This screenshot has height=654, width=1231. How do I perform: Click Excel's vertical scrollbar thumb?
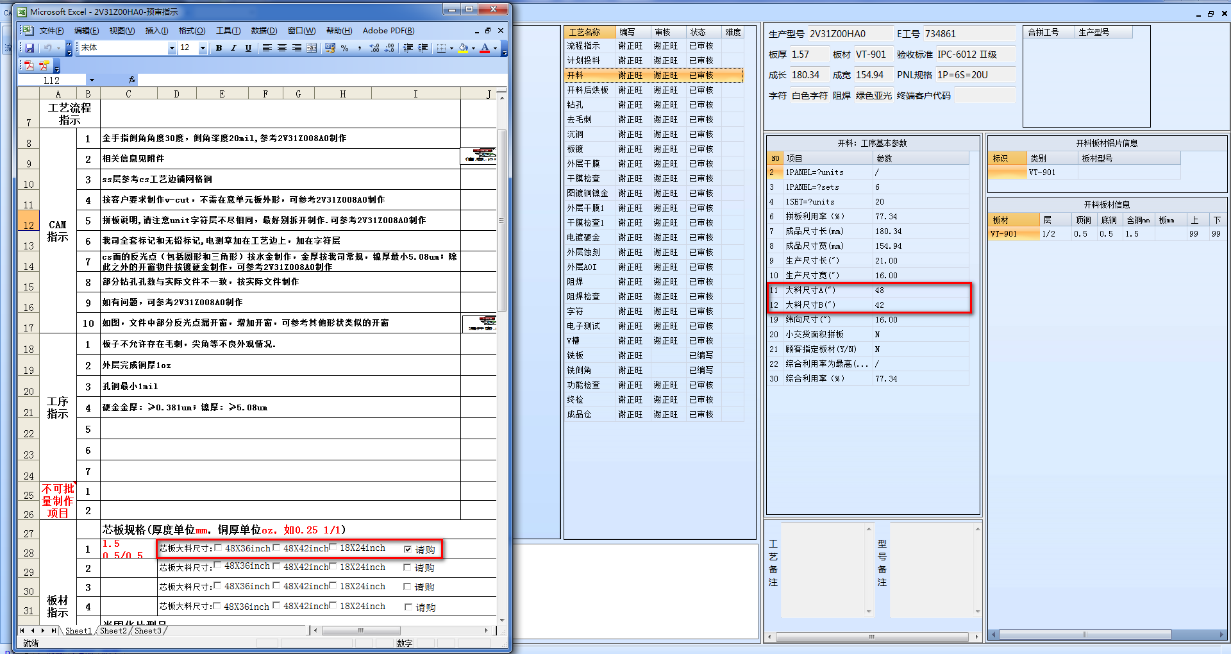pyautogui.click(x=502, y=221)
